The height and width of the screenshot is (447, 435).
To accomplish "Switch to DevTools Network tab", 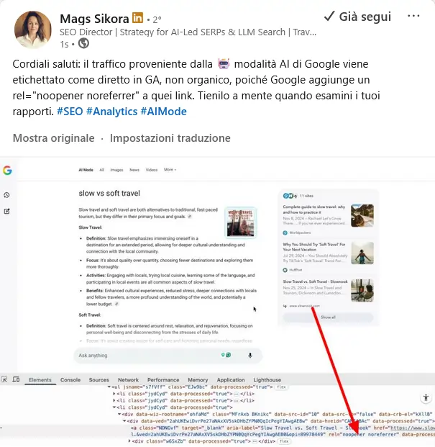I will tap(128, 380).
